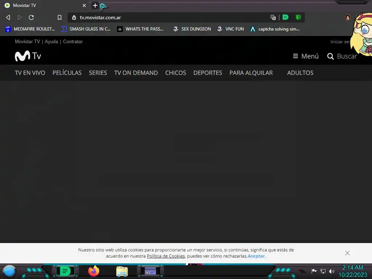Open the CHICOS section

pyautogui.click(x=175, y=73)
